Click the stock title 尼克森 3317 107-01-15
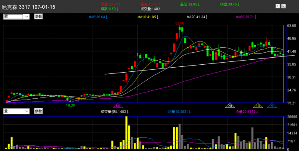The width and height of the screenshot is (299, 151). [28, 7]
